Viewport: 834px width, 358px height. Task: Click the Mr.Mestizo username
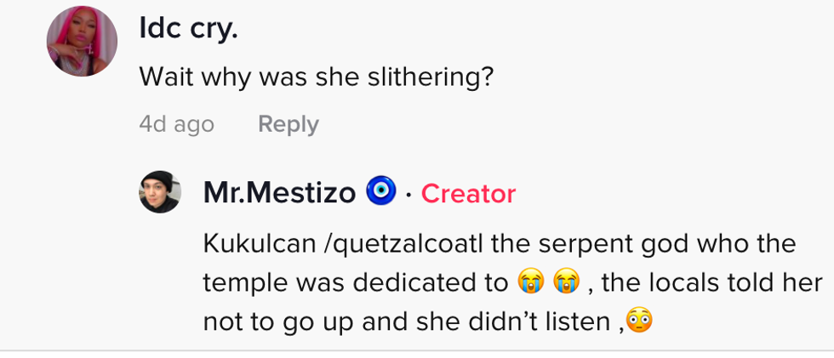(x=279, y=193)
